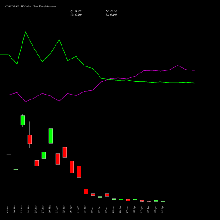This screenshot has height=220, width=220.
Task: Click the CONCOR 420 PE Option chart title
Action: 31,7
